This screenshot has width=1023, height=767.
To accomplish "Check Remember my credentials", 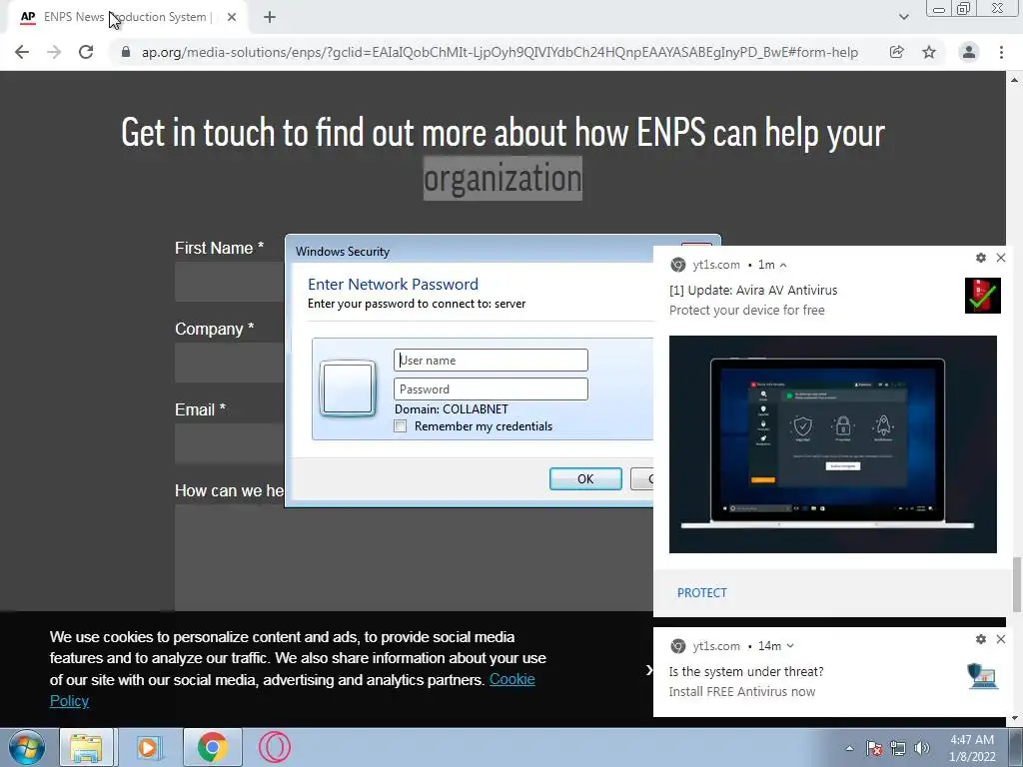I will (401, 426).
